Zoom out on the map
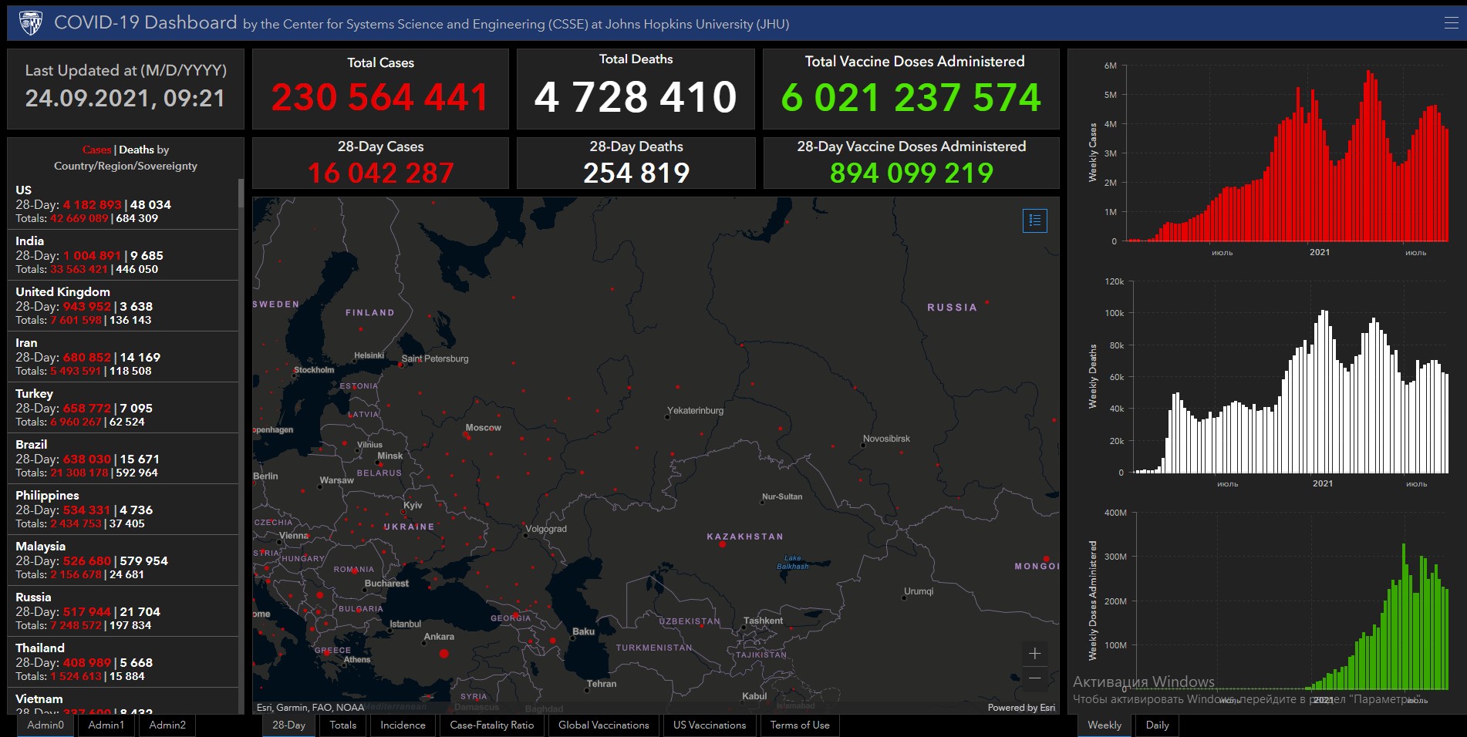1467x737 pixels. coord(1034,678)
